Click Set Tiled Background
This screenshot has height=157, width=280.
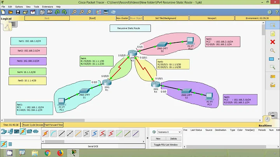166,18
